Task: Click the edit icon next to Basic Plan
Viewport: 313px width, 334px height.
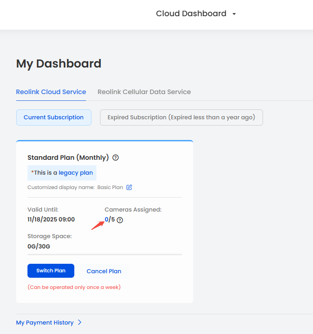Action: [x=129, y=187]
